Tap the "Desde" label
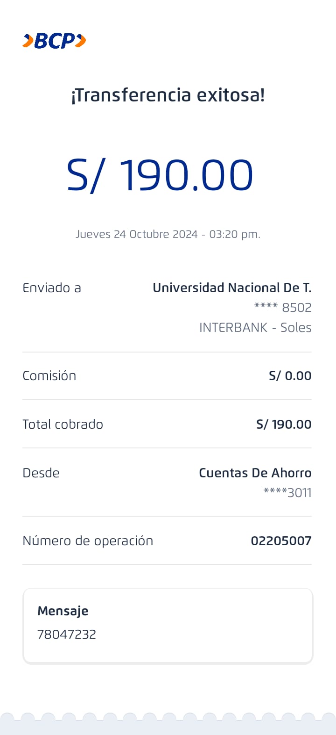Viewport: 336px width, 735px height. point(41,473)
